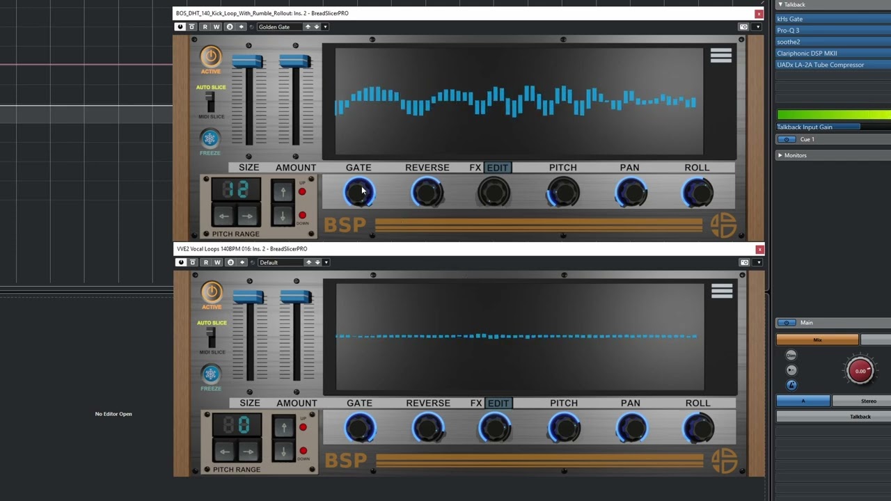
Task: Select UADx LA-2A Tube Compressor insert
Action: pos(833,65)
